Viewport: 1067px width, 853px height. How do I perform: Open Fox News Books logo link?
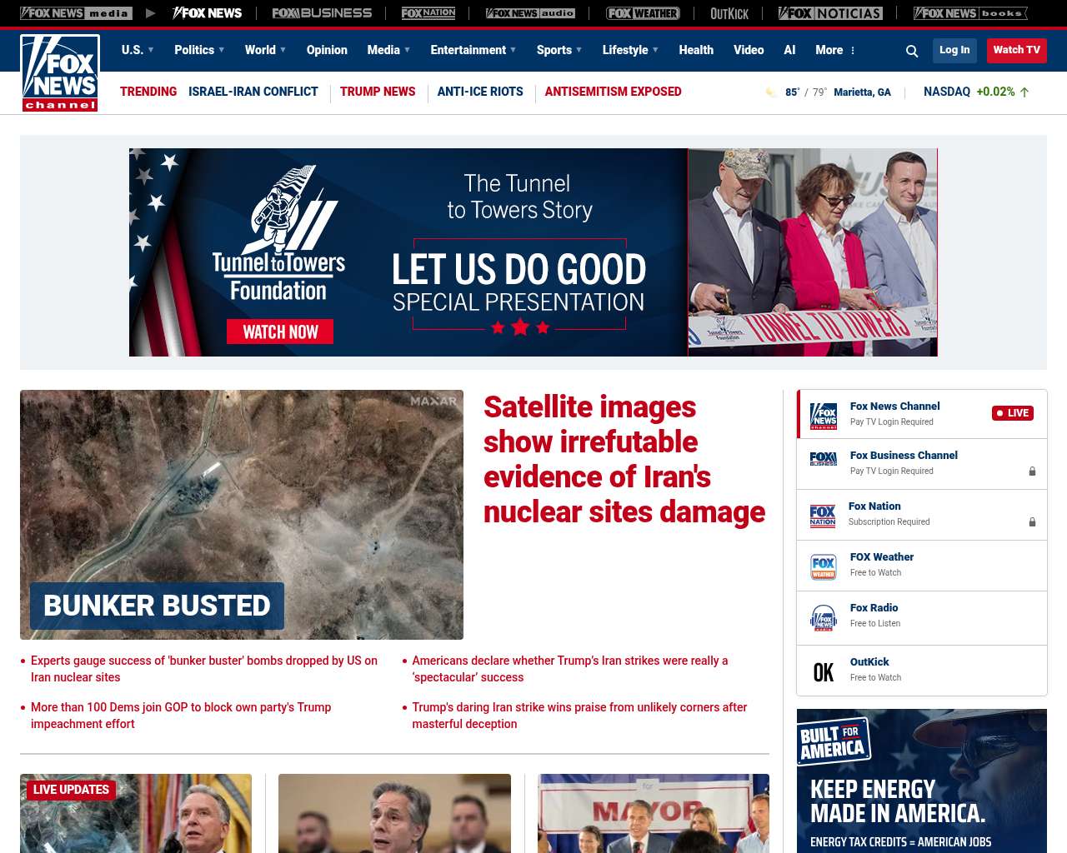[970, 13]
